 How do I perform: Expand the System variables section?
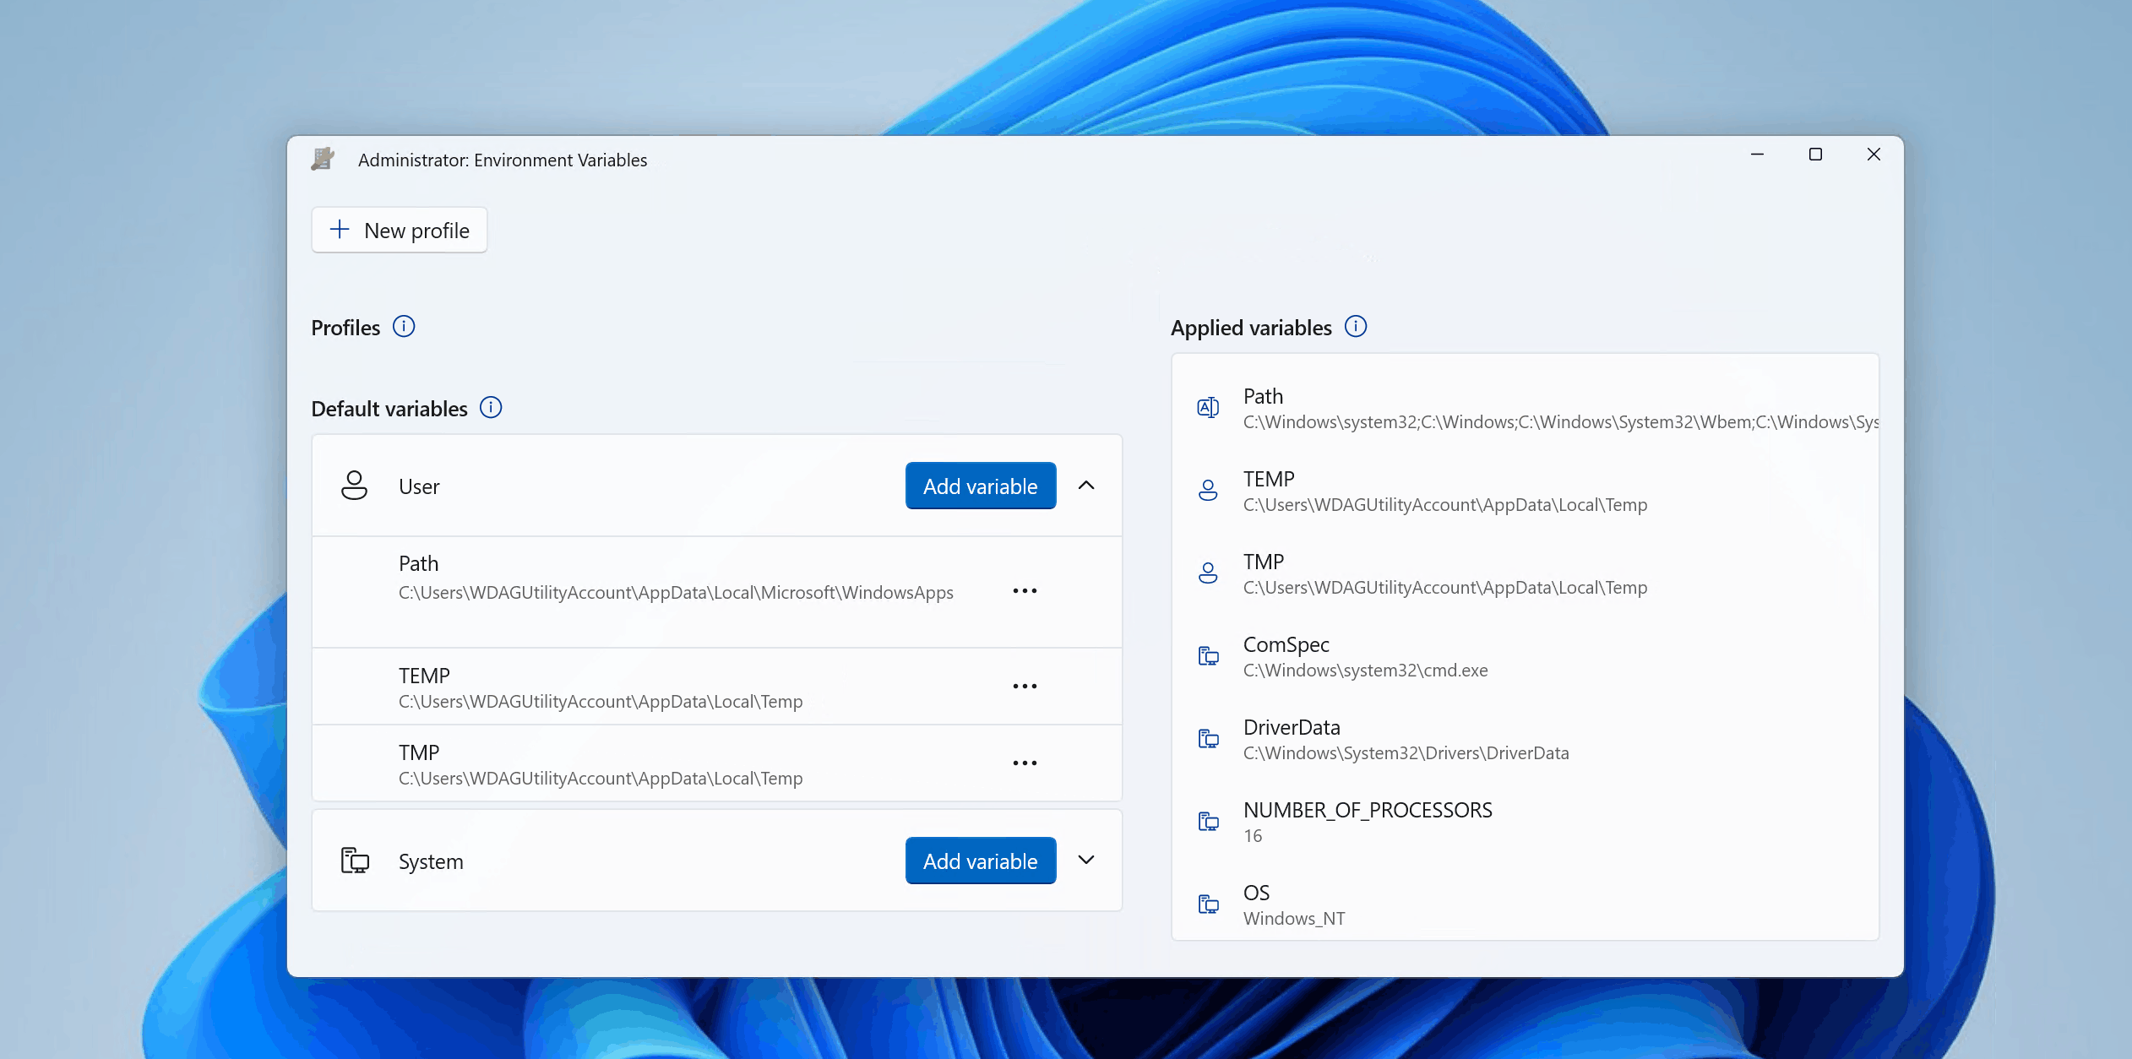(x=1086, y=861)
